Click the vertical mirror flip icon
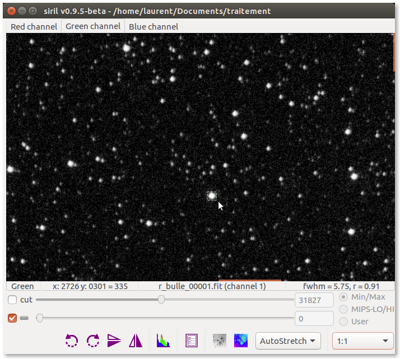400x359 pixels. [x=136, y=341]
